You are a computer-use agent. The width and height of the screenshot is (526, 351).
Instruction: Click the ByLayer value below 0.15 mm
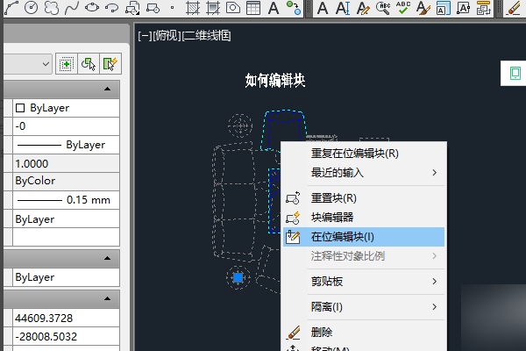coord(66,219)
